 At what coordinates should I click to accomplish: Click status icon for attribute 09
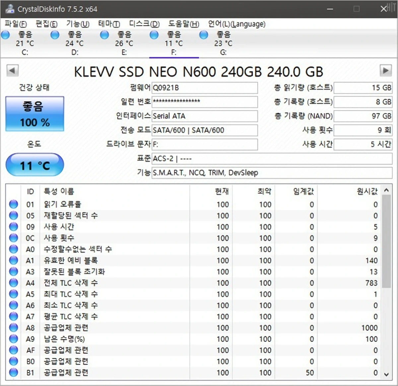click(14, 227)
